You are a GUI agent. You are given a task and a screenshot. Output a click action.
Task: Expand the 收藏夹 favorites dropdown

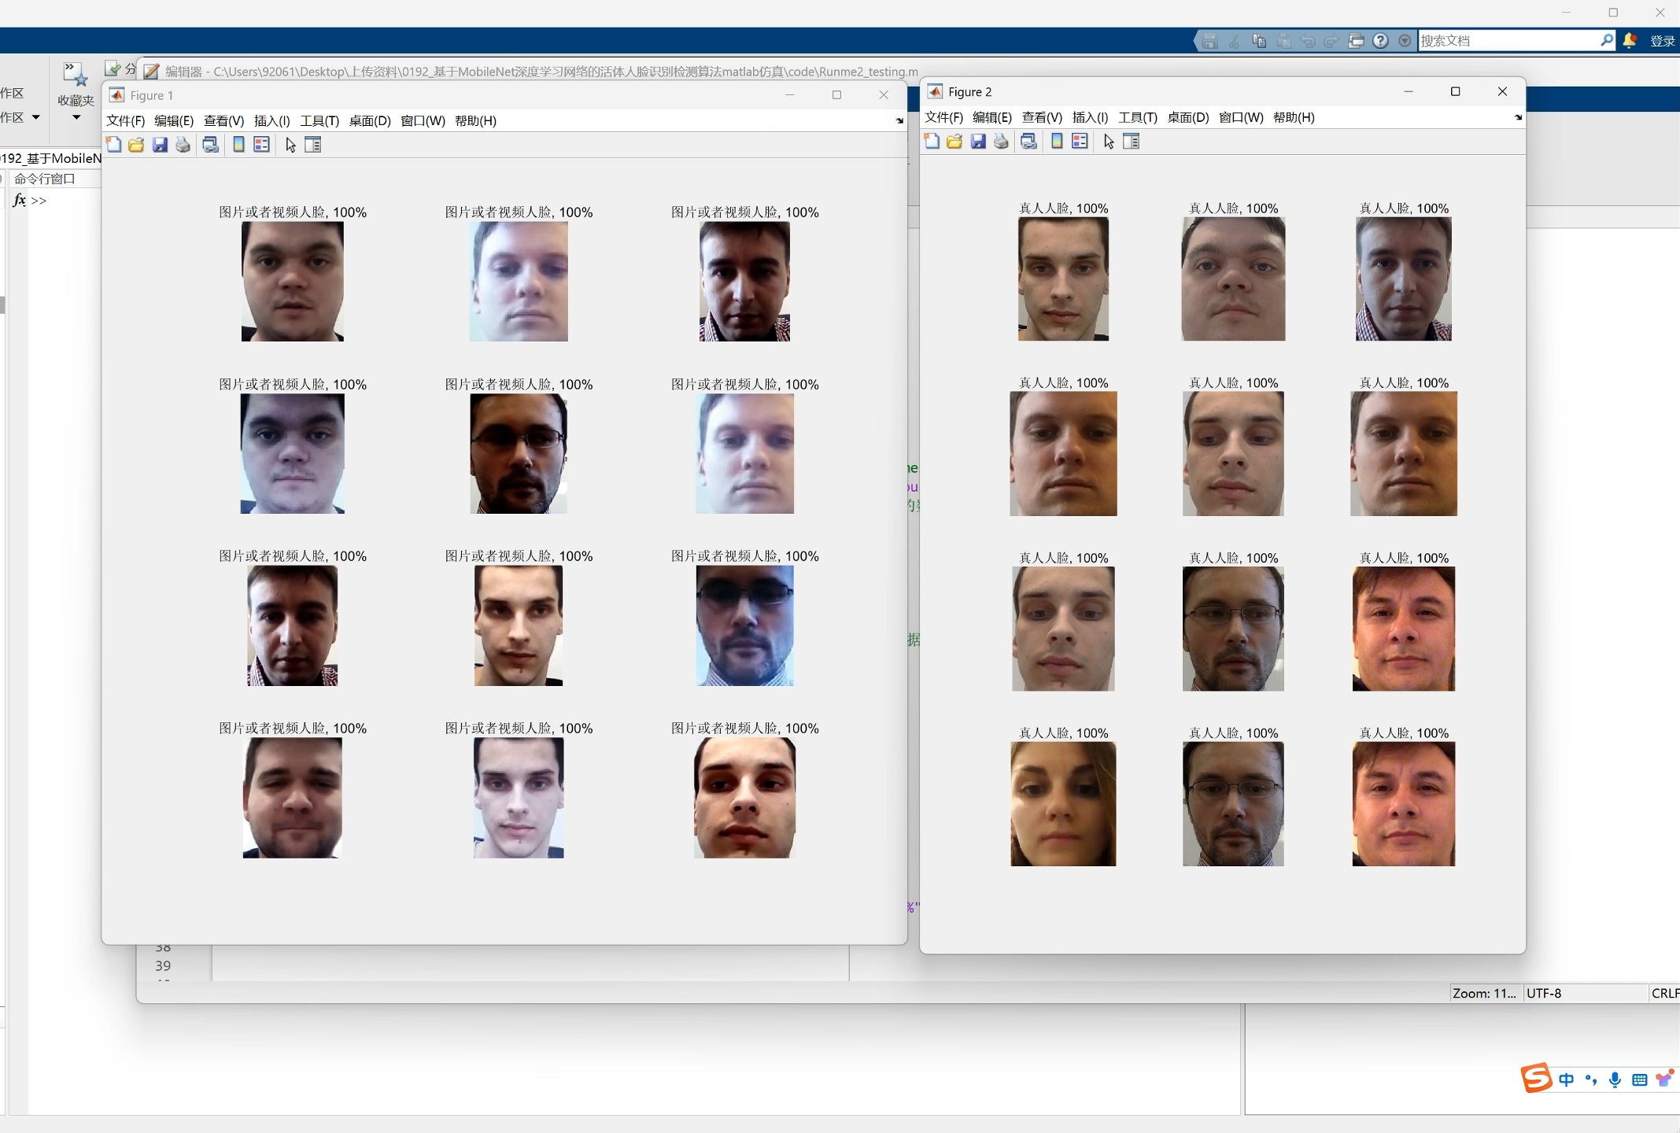point(76,118)
